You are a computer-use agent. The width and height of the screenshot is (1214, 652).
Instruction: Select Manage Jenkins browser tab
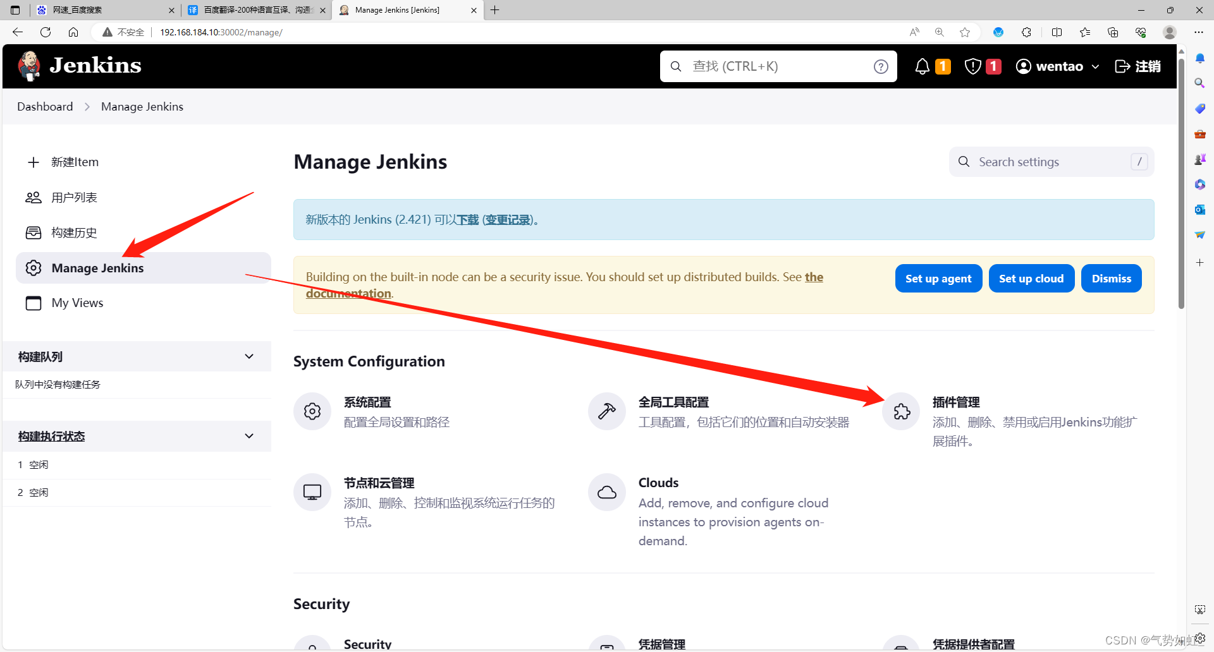click(407, 10)
